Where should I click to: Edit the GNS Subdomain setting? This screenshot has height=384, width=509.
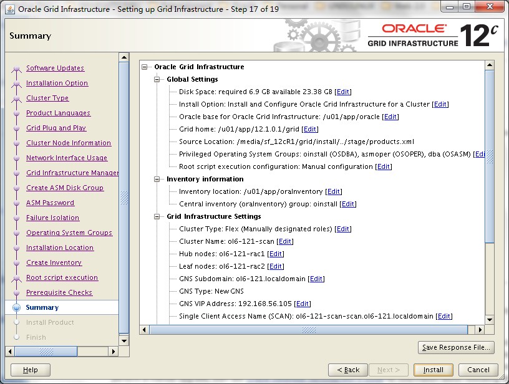coord(316,279)
